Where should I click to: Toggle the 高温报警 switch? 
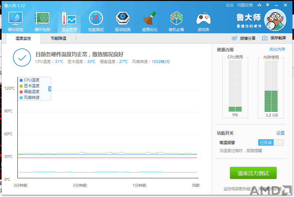(x=271, y=142)
